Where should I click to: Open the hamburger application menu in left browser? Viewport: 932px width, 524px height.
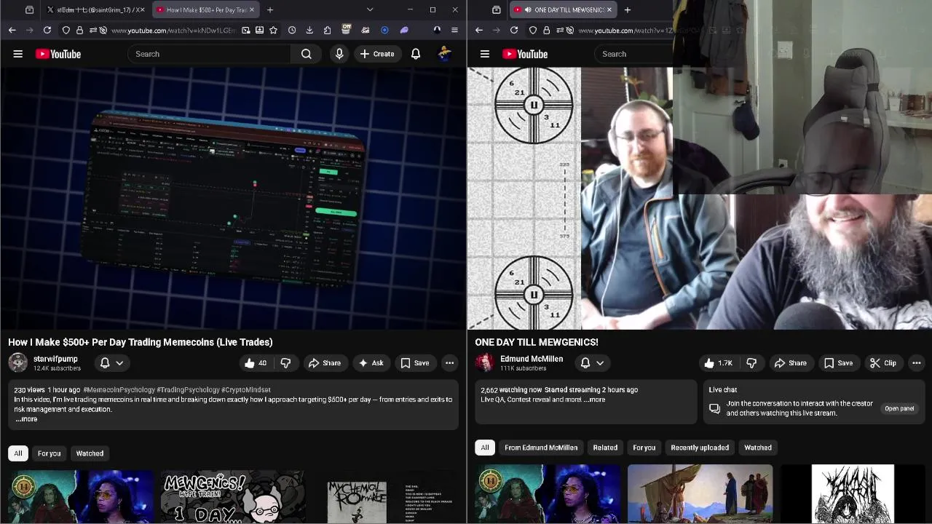454,30
